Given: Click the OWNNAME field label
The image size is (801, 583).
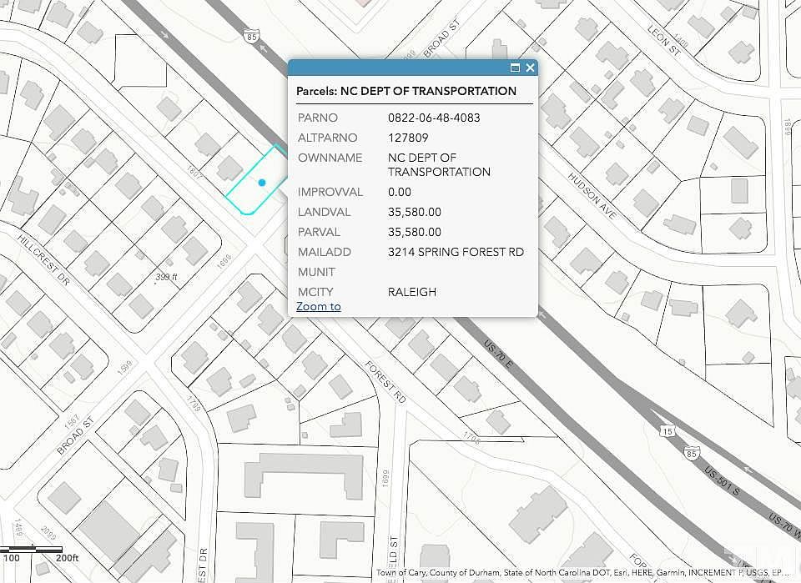Looking at the screenshot, I should click(x=330, y=158).
